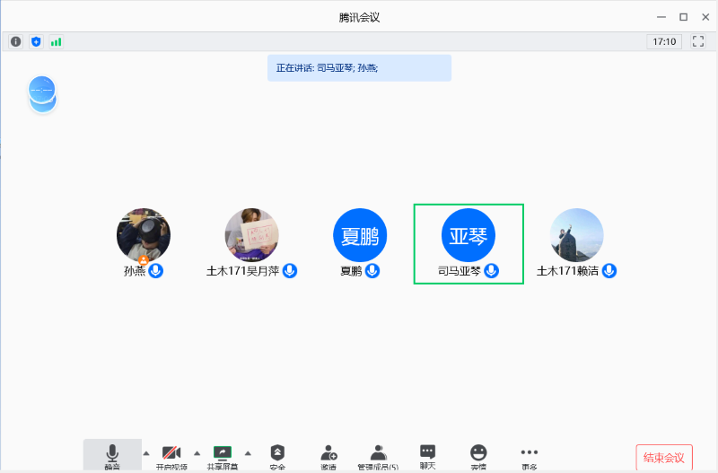Enter full screen mode
This screenshot has height=473, width=718.
697,41
